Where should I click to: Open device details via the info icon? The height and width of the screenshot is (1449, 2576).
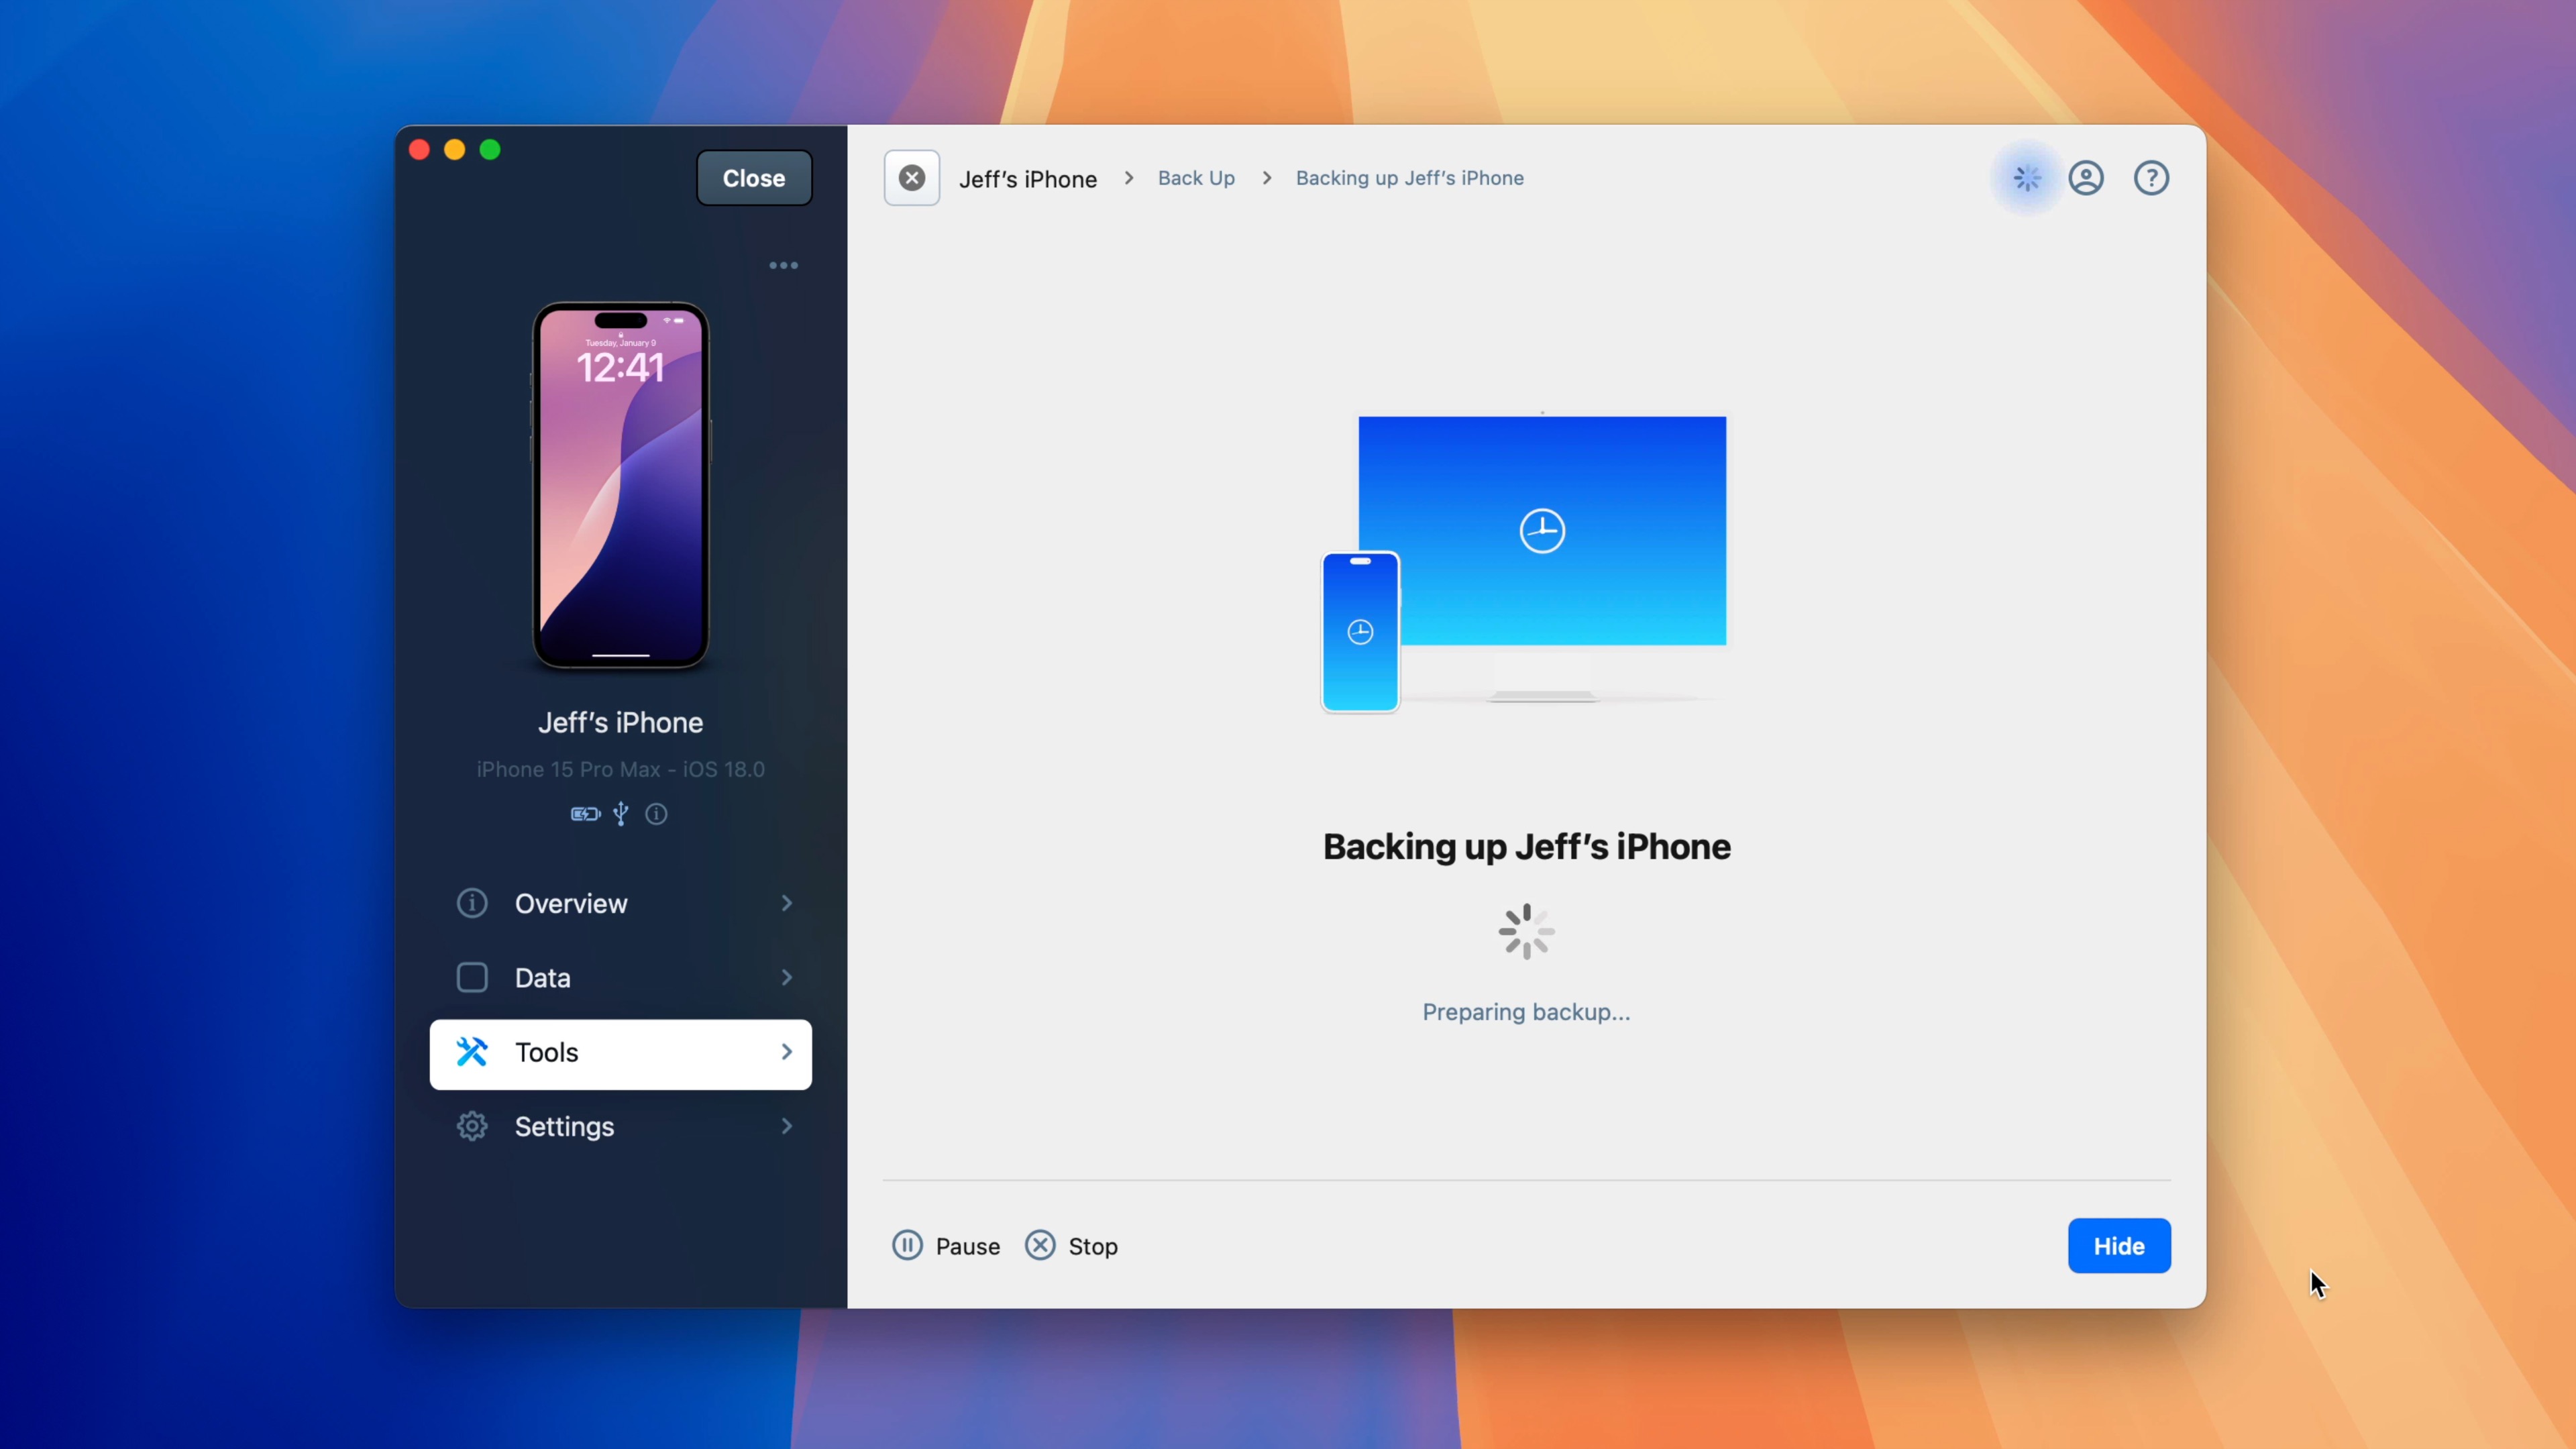pos(656,814)
